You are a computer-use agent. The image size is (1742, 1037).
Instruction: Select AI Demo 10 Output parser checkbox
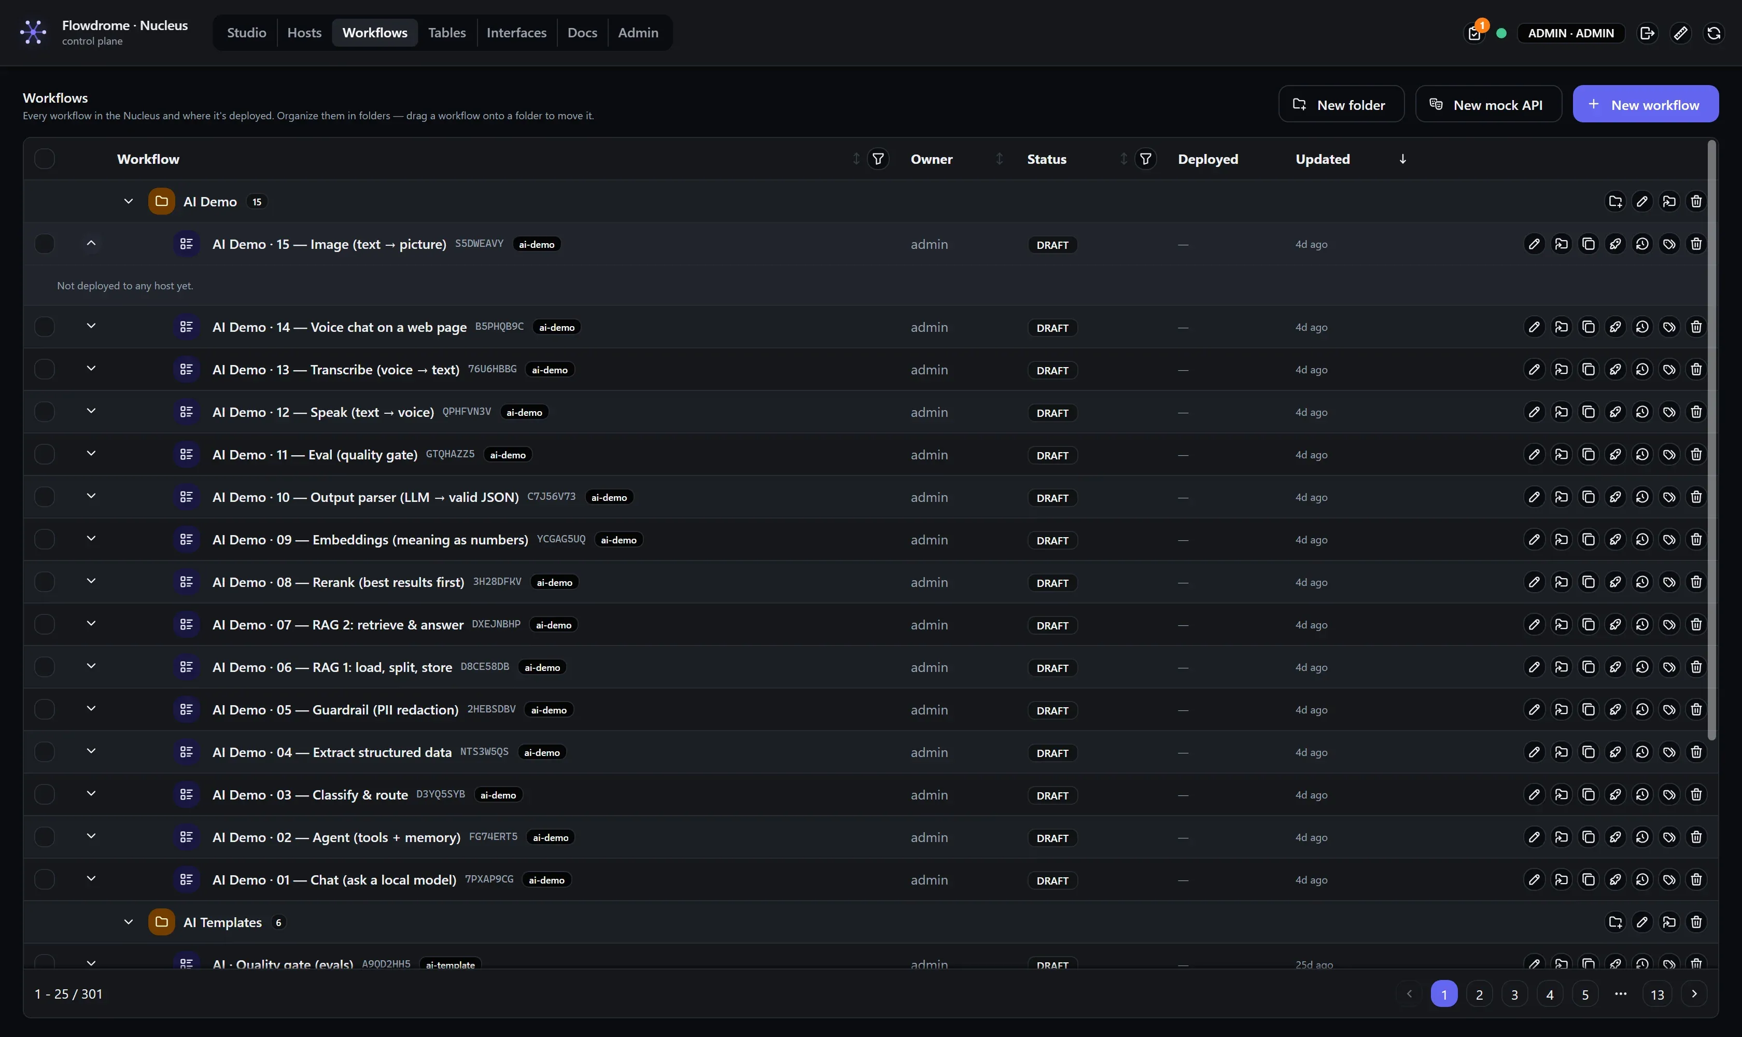[45, 497]
